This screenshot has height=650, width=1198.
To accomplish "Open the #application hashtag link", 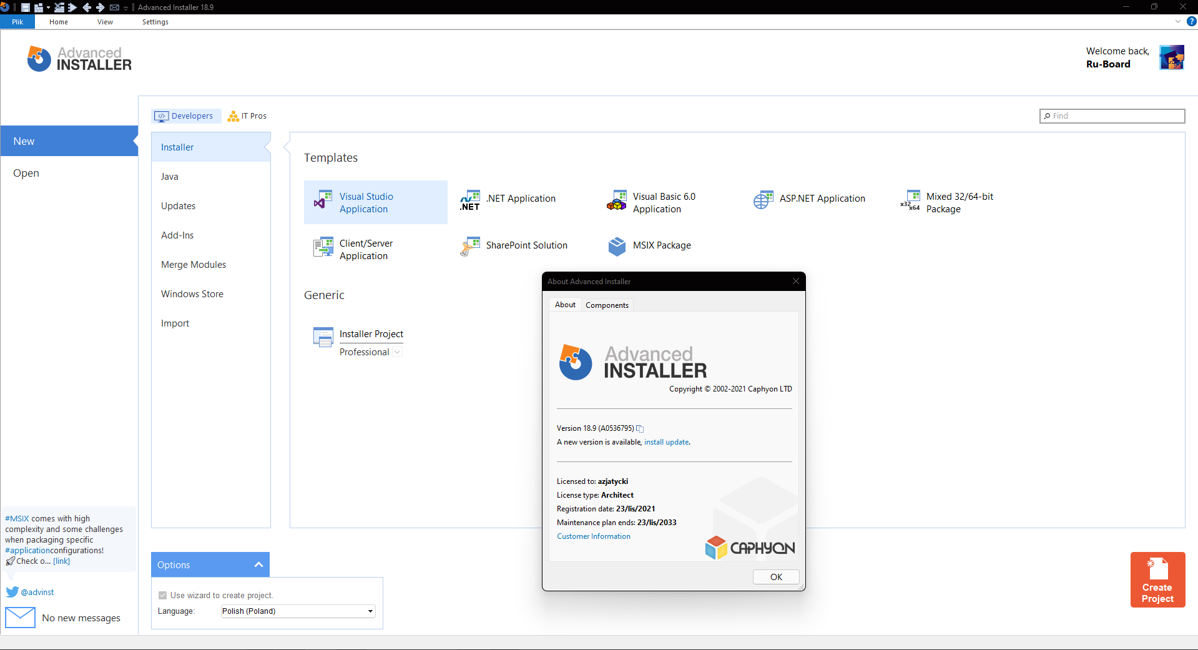I will tap(27, 550).
